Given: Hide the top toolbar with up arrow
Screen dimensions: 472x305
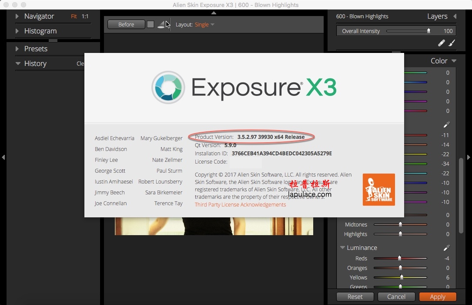Looking at the screenshot, I should tap(214, 13).
